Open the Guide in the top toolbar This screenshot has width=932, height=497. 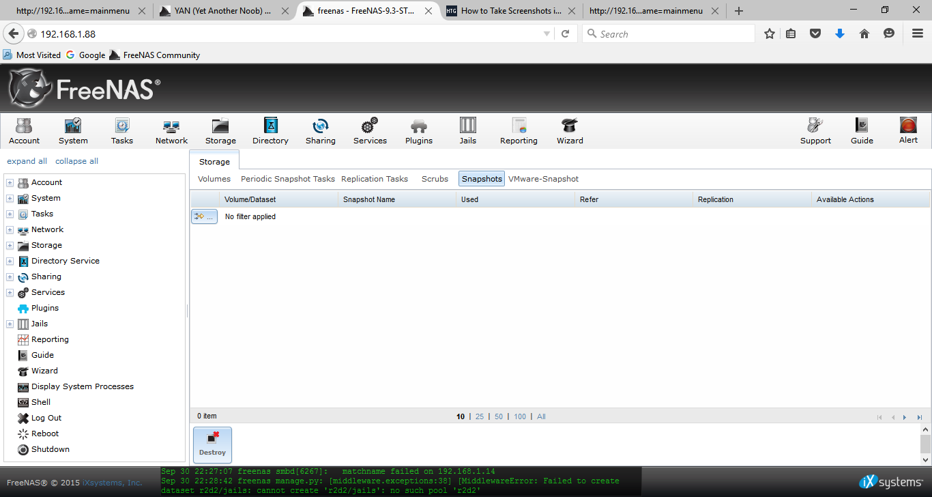click(862, 130)
